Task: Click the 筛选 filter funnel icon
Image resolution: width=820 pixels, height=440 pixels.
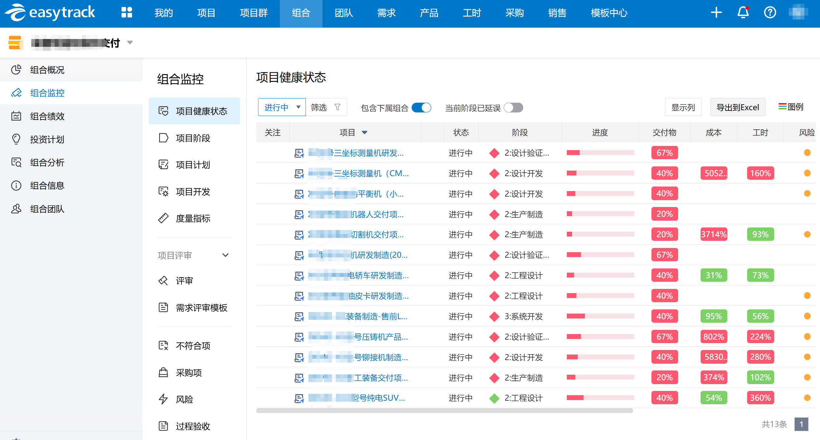Action: pos(337,107)
